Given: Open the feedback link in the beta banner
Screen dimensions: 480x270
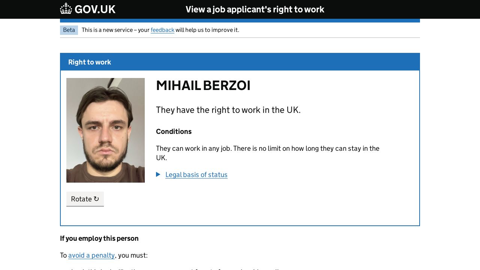Looking at the screenshot, I should pos(162,30).
